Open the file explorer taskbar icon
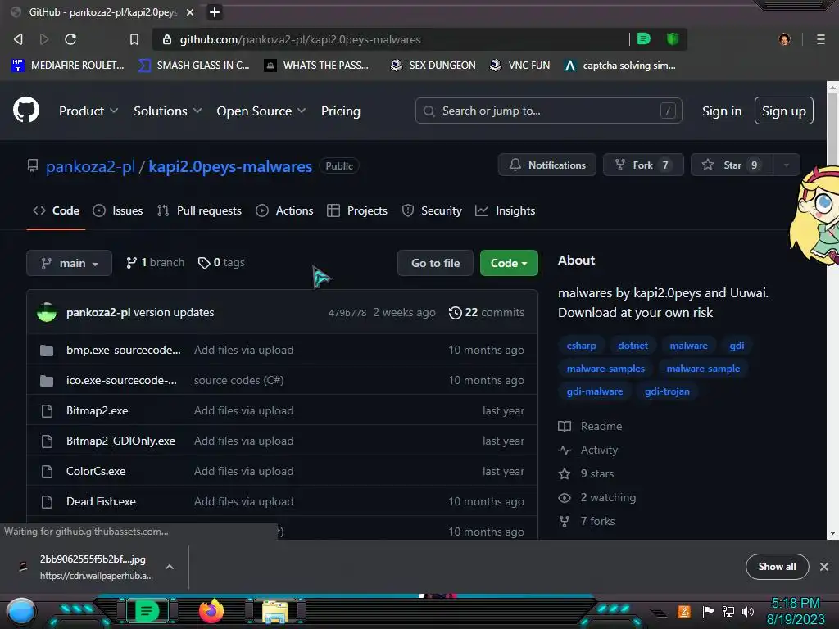This screenshot has width=839, height=629. click(275, 612)
